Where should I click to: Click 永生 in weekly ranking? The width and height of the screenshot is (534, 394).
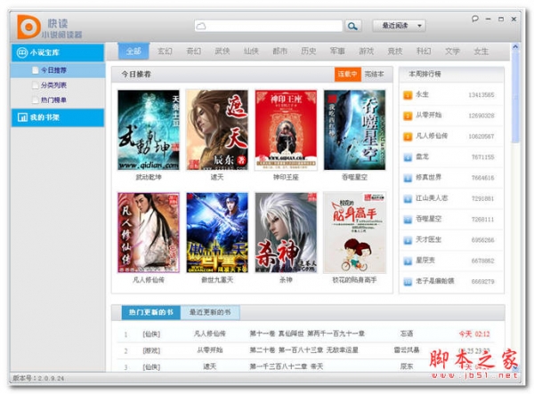pyautogui.click(x=422, y=94)
